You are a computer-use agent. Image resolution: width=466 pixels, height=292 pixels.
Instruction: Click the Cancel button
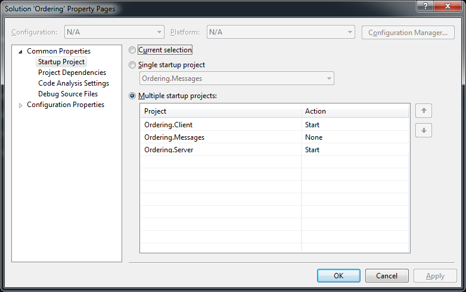(x=387, y=276)
